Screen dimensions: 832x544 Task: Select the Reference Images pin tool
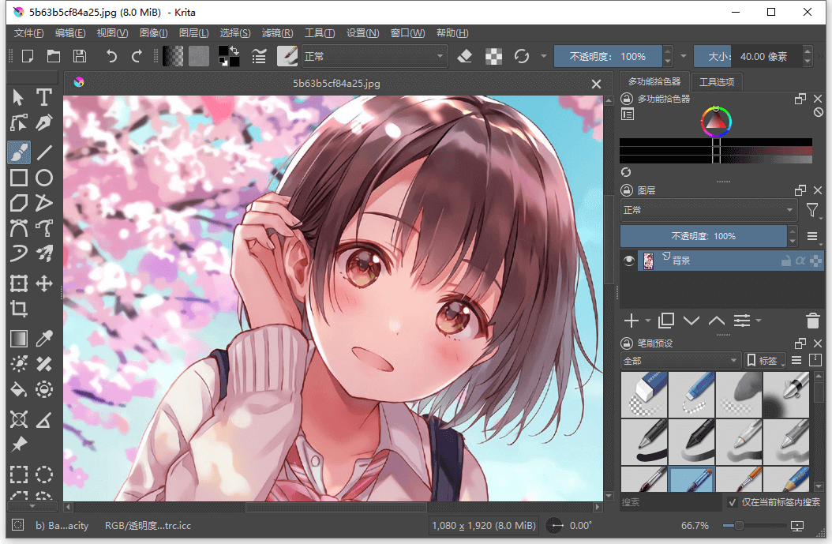click(19, 445)
